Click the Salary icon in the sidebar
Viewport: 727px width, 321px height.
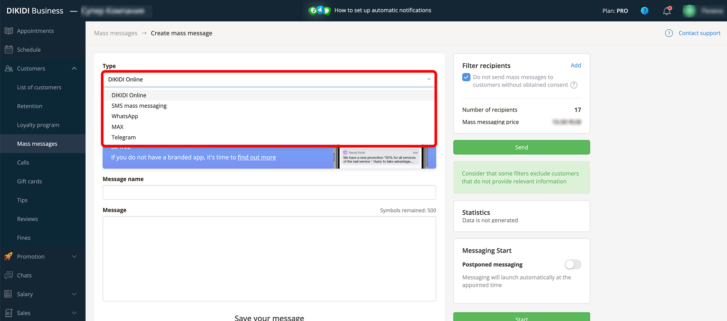coord(8,294)
